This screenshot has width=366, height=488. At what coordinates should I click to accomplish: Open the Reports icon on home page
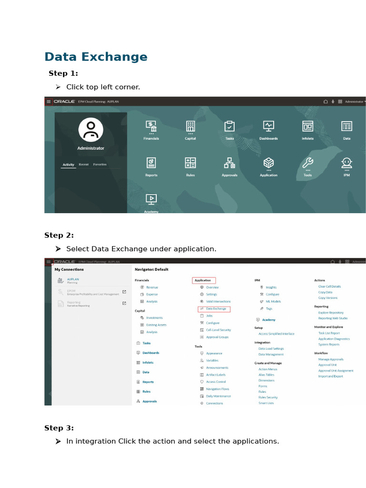point(151,163)
